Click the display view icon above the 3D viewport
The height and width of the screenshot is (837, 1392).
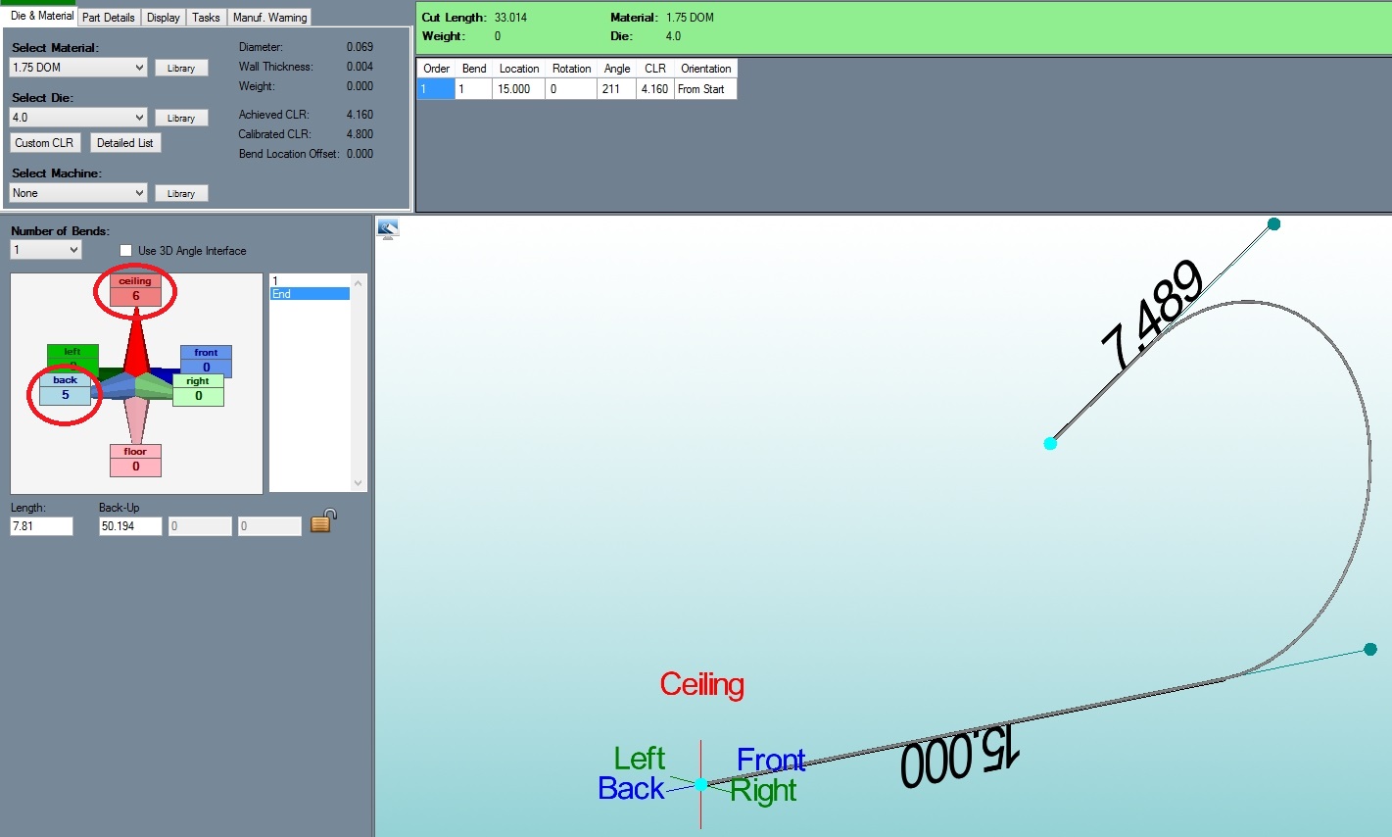[388, 229]
